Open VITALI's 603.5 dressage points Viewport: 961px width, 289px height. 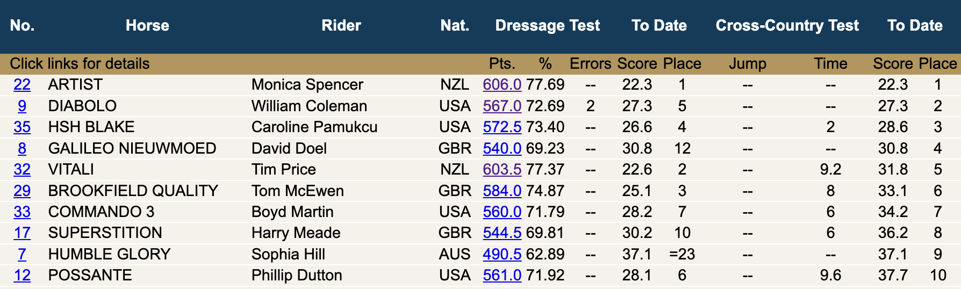[x=502, y=170]
